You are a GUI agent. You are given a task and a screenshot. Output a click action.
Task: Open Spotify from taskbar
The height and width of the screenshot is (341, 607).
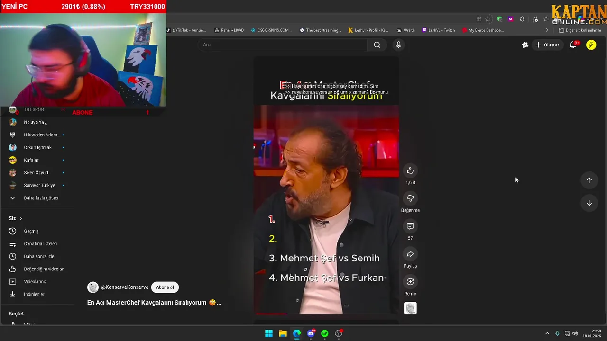point(325,333)
